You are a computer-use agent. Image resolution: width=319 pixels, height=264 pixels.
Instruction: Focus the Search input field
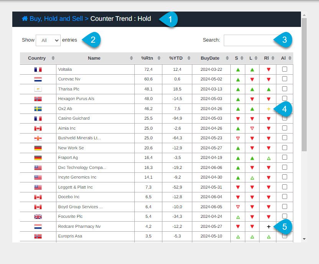(x=249, y=40)
